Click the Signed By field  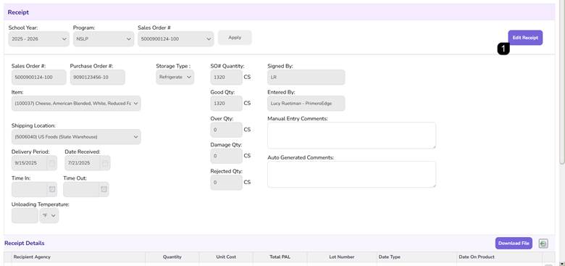[306, 77]
